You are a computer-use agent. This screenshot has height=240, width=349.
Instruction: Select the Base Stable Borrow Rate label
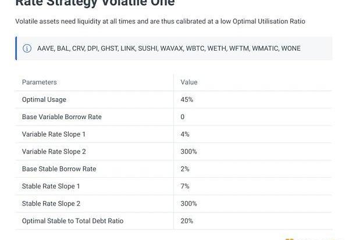(59, 169)
